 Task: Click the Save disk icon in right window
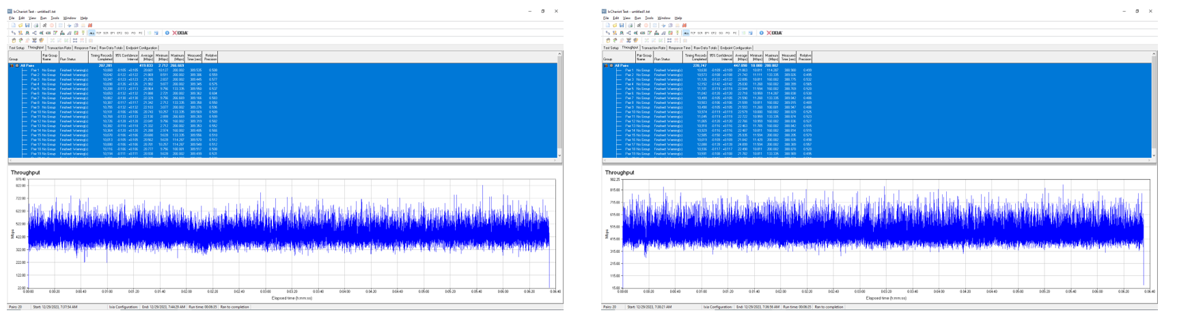point(622,25)
